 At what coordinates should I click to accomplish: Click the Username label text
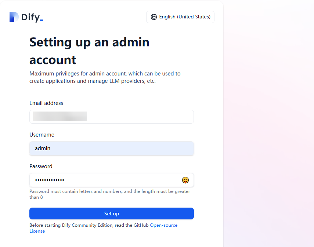pos(42,135)
